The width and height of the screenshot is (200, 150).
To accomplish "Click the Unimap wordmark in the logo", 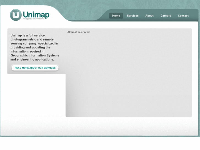I will (36, 15).
